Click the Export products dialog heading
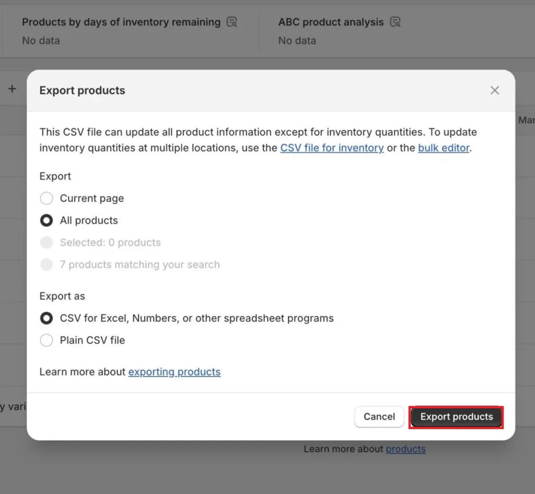The width and height of the screenshot is (535, 494). pyautogui.click(x=82, y=90)
